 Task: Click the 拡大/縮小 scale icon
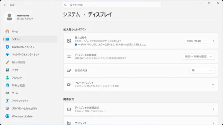(69, 41)
